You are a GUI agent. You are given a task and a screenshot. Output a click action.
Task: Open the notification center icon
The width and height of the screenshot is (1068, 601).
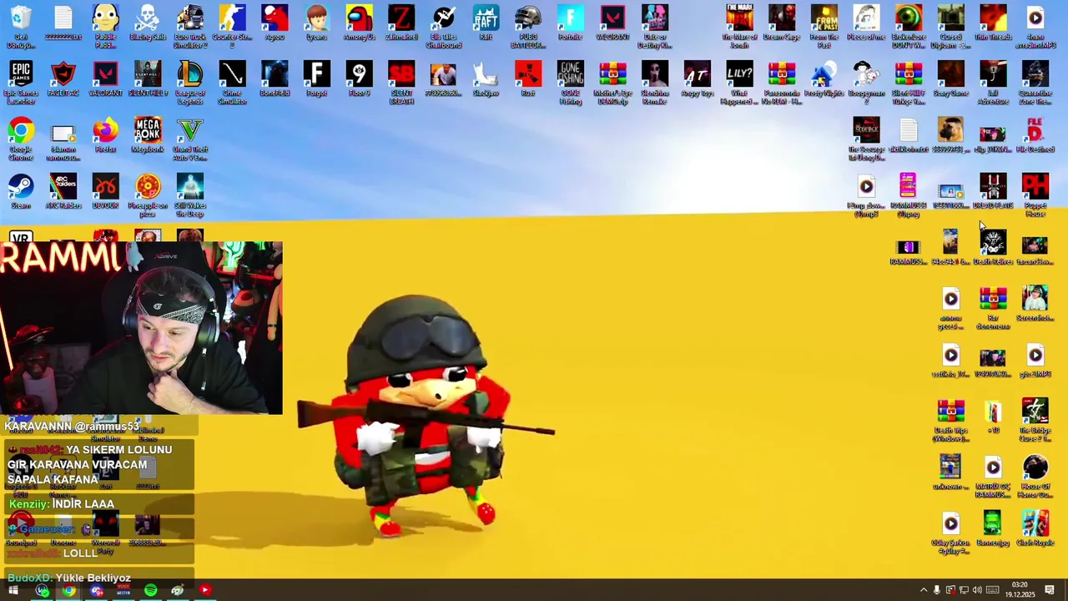click(1050, 590)
